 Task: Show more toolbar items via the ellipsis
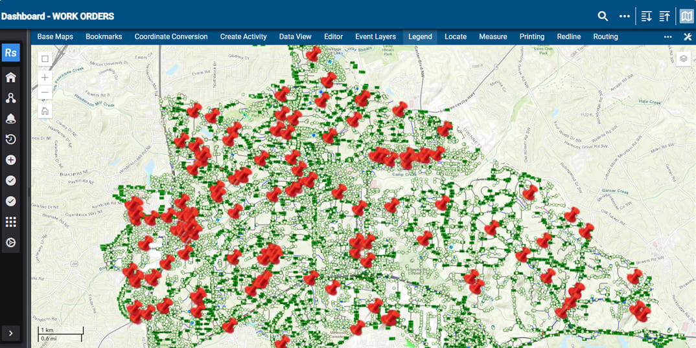[667, 37]
